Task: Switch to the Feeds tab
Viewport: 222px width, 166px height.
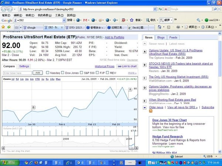Action: click(x=173, y=37)
